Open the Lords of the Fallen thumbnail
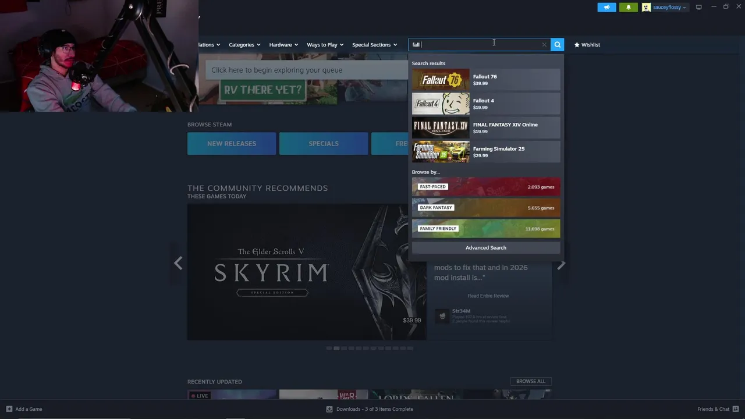 coord(416,395)
